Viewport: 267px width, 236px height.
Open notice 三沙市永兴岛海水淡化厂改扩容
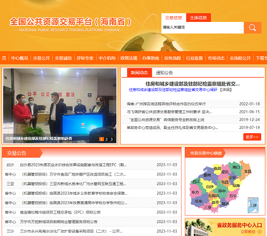(71, 231)
